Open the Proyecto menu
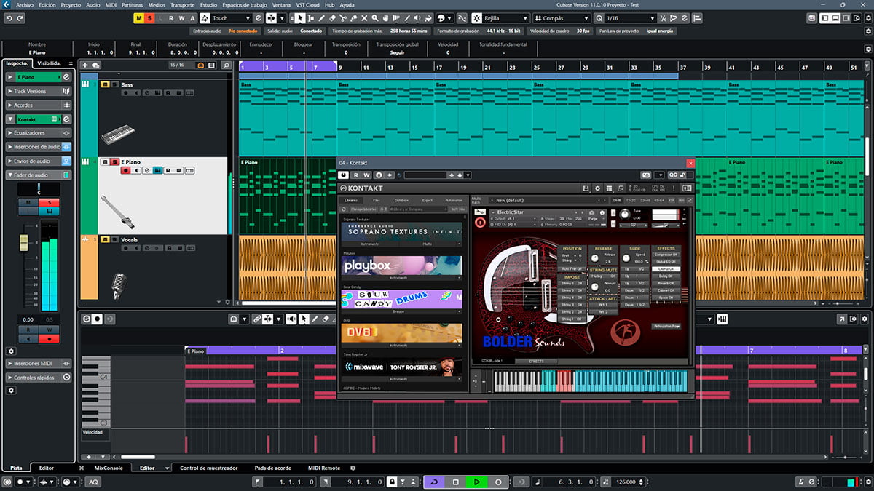The width and height of the screenshot is (874, 491). click(x=71, y=4)
